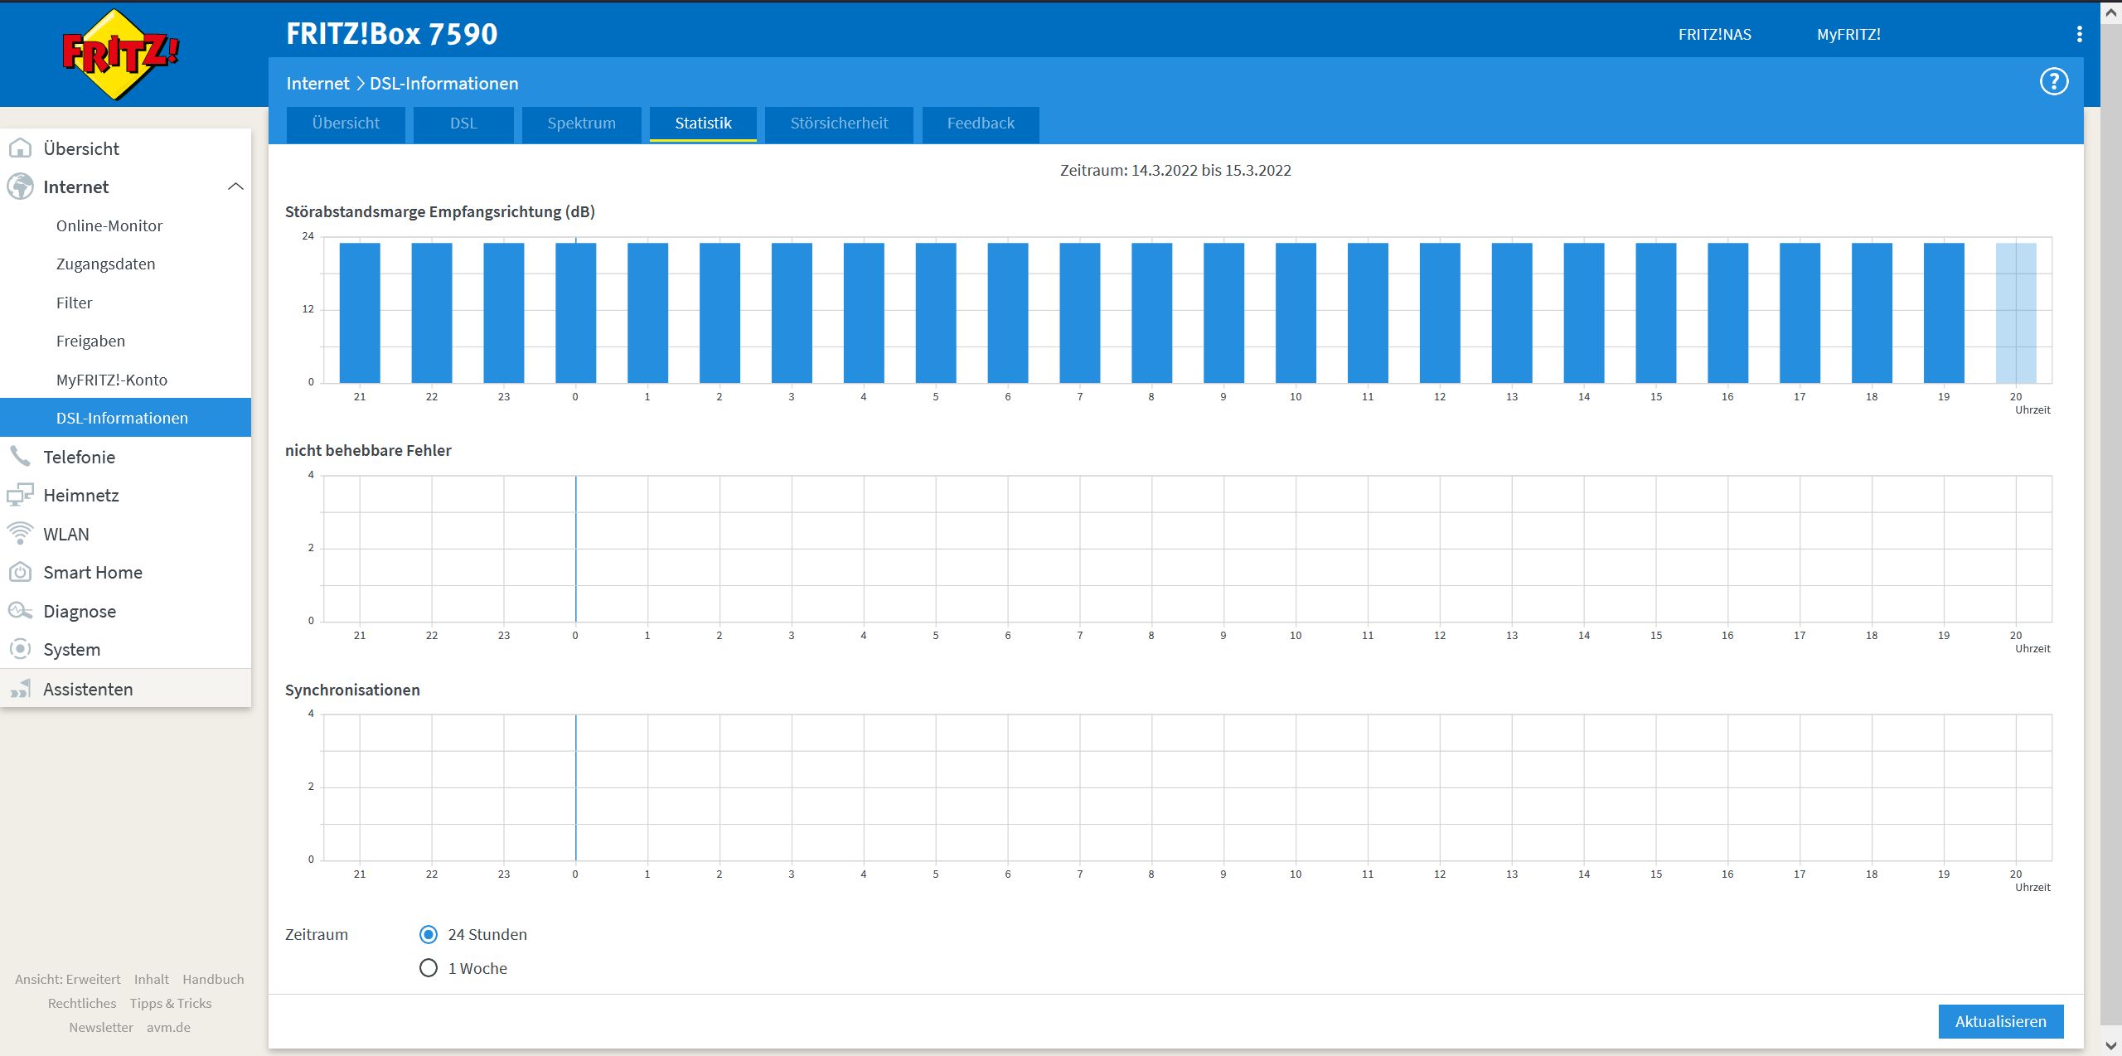The height and width of the screenshot is (1056, 2122).
Task: Click the Heimnetz network icon
Action: click(x=20, y=495)
